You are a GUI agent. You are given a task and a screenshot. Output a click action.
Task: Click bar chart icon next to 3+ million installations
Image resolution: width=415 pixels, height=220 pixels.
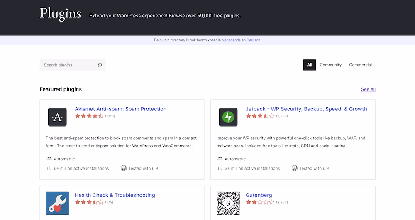(x=220, y=168)
